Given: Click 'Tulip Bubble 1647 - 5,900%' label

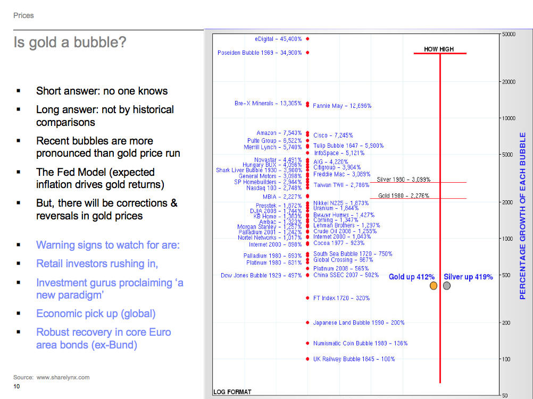Looking at the screenshot, I should pyautogui.click(x=348, y=146).
